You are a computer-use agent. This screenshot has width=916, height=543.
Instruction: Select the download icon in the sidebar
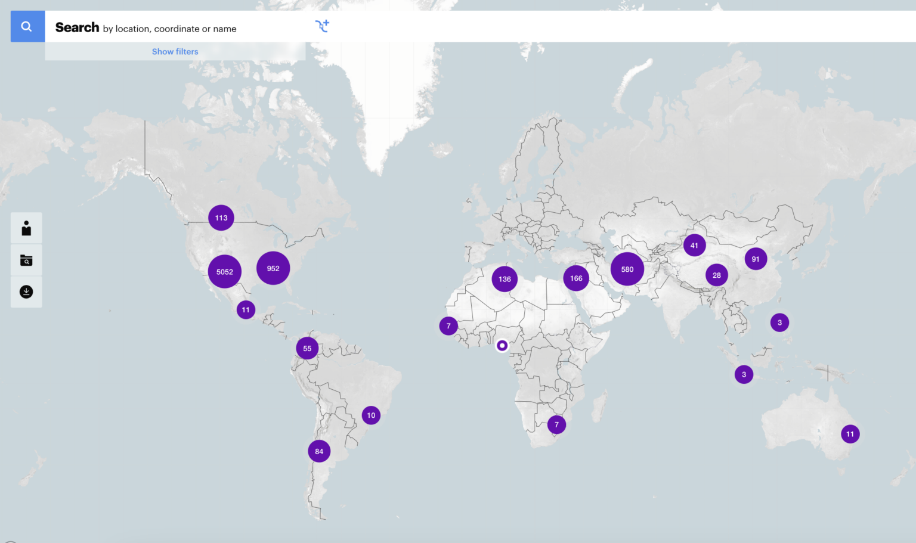tap(26, 291)
